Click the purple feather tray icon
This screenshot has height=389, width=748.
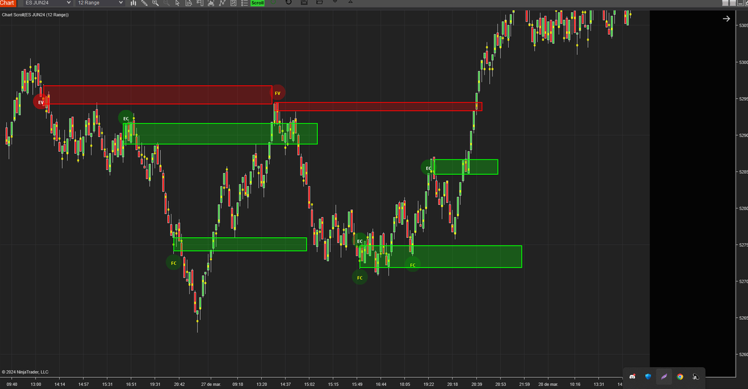664,376
